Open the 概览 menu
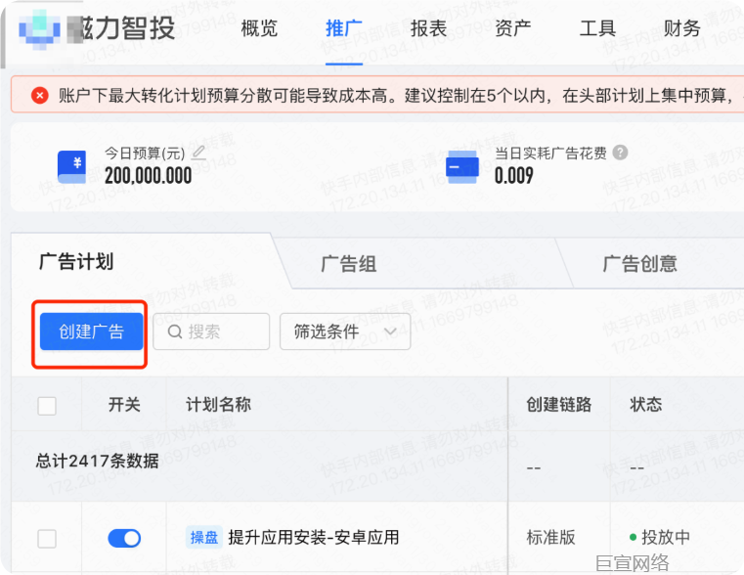Screen dimensions: 744x575 (259, 28)
